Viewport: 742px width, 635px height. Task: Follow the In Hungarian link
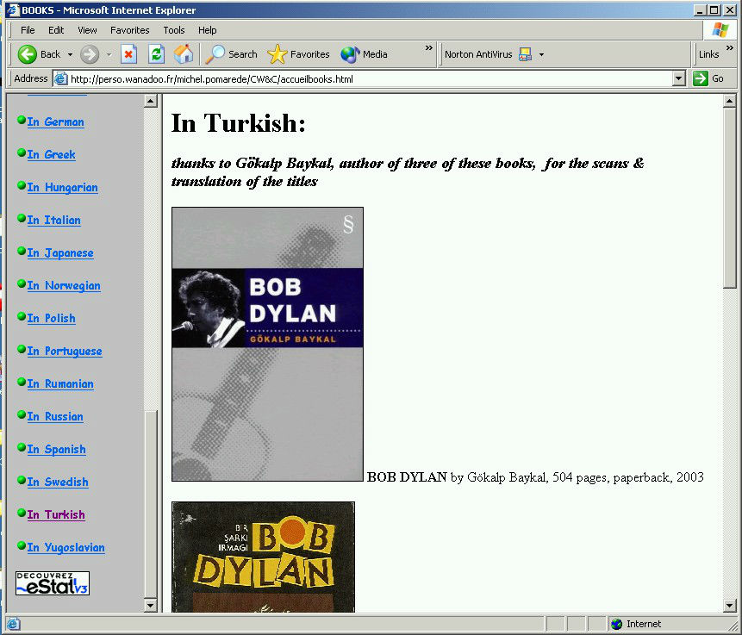[x=62, y=187]
